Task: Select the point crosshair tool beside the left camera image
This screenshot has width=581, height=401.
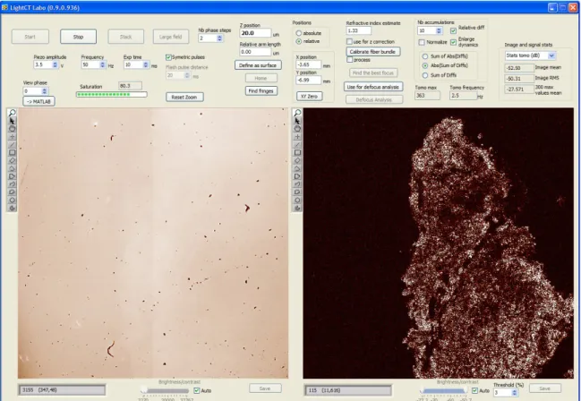Action: [x=12, y=137]
